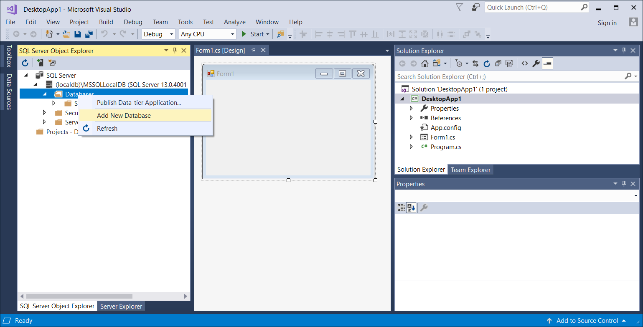Open the Debug configuration dropdown
The height and width of the screenshot is (327, 643).
pos(171,34)
